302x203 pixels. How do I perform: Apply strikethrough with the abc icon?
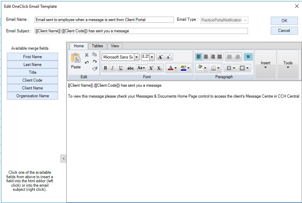point(130,68)
